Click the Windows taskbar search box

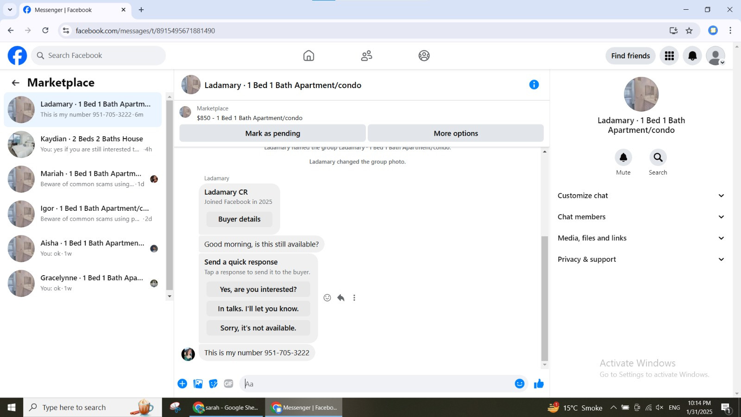93,407
